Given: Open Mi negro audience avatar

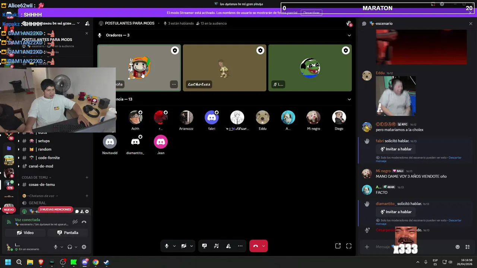Looking at the screenshot, I should point(313,118).
